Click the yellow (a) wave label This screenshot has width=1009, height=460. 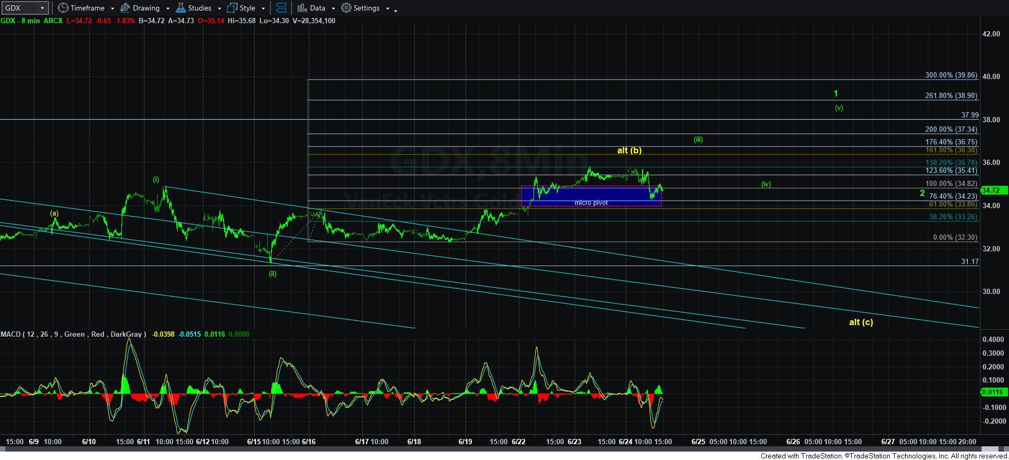point(54,213)
